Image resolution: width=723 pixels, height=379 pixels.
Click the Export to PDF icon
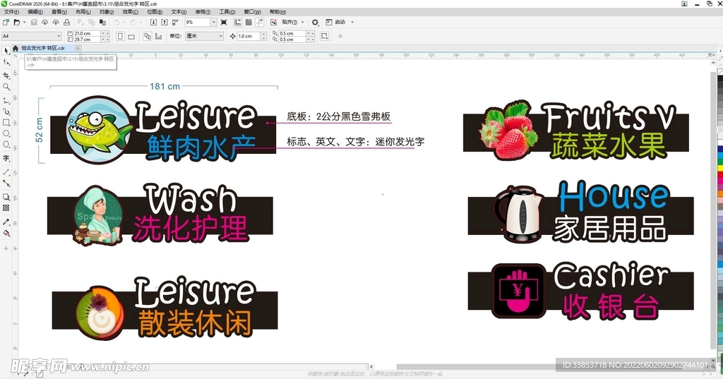click(x=175, y=23)
